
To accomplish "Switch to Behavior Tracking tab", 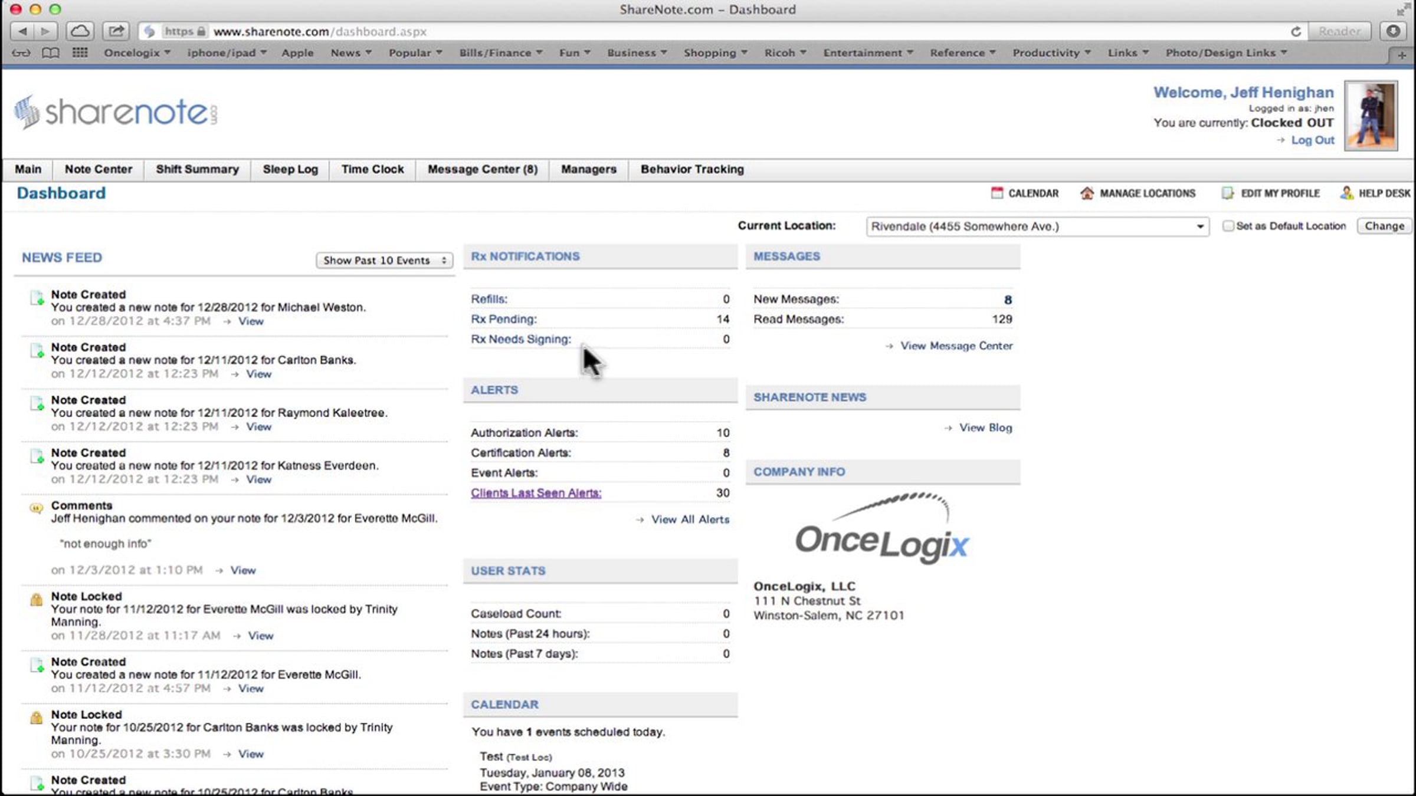I will click(x=692, y=169).
